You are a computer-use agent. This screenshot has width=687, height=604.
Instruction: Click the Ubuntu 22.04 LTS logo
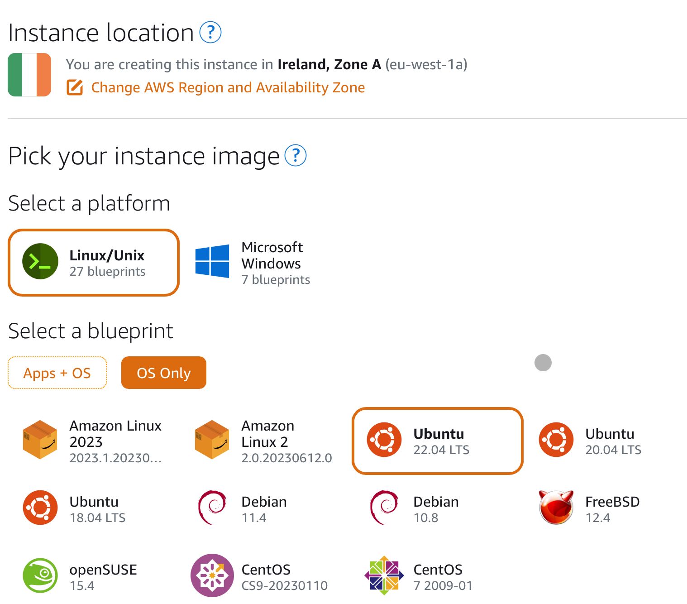[384, 440]
